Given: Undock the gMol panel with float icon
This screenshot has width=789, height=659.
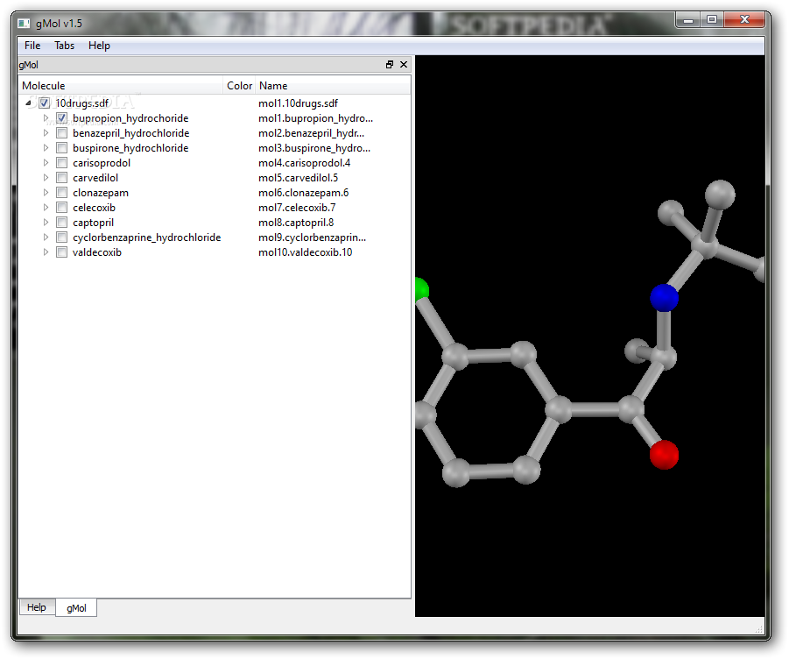Looking at the screenshot, I should tap(390, 65).
